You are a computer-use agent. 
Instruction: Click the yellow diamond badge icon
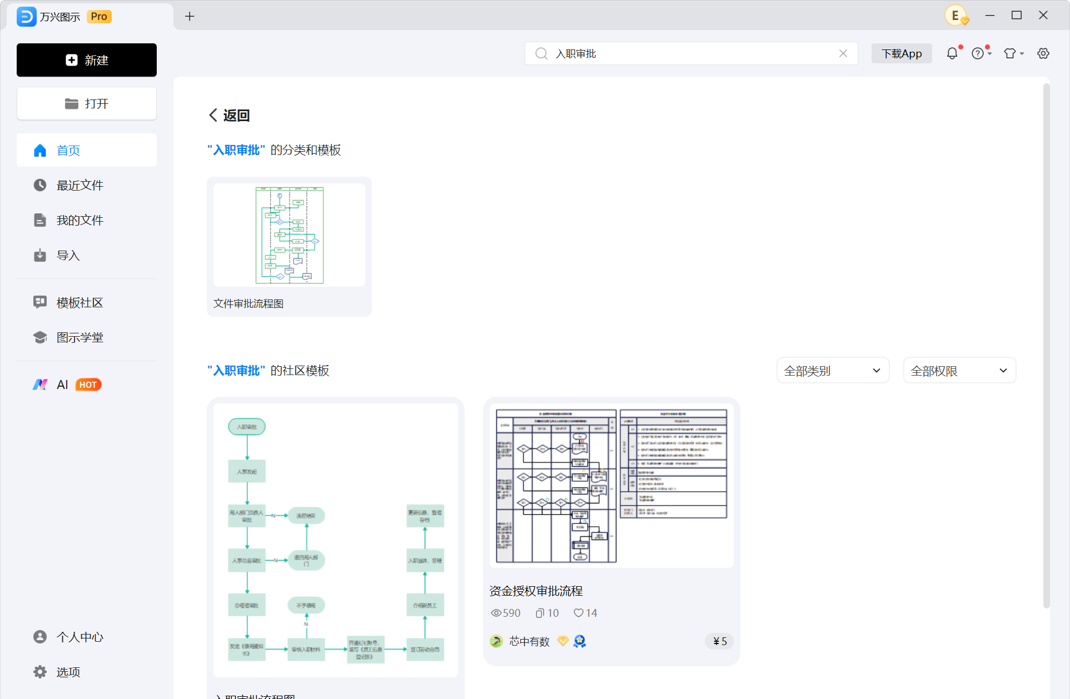(563, 641)
